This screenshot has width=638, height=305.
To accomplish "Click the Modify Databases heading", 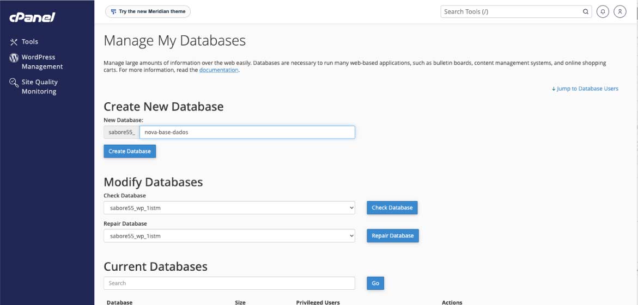I will 154,182.
